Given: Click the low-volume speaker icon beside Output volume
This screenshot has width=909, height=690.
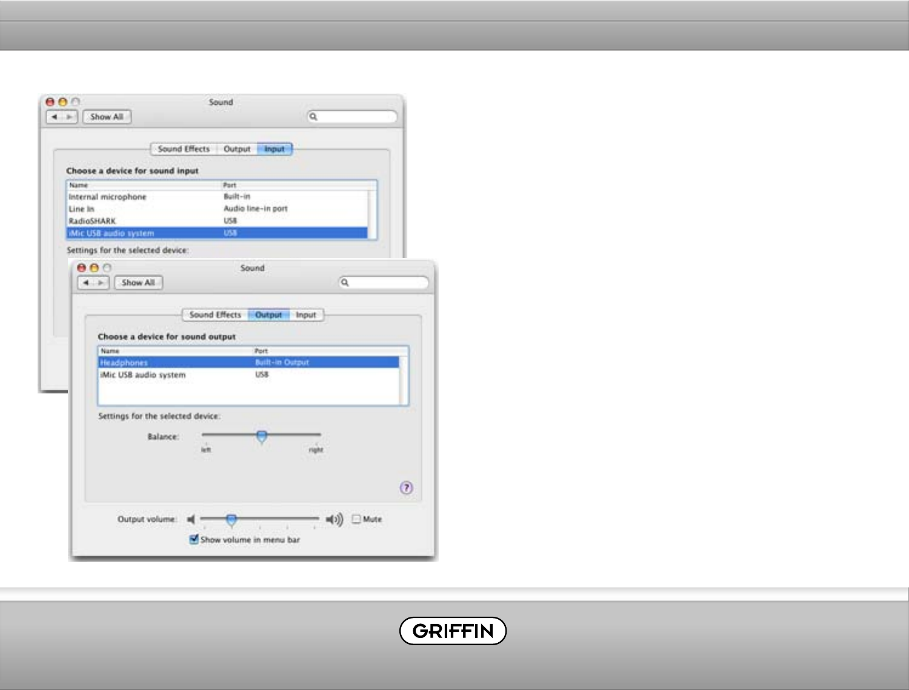Looking at the screenshot, I should point(191,519).
